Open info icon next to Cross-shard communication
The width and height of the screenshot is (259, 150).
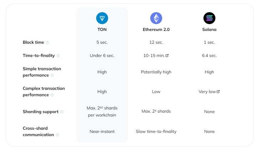click(x=57, y=135)
